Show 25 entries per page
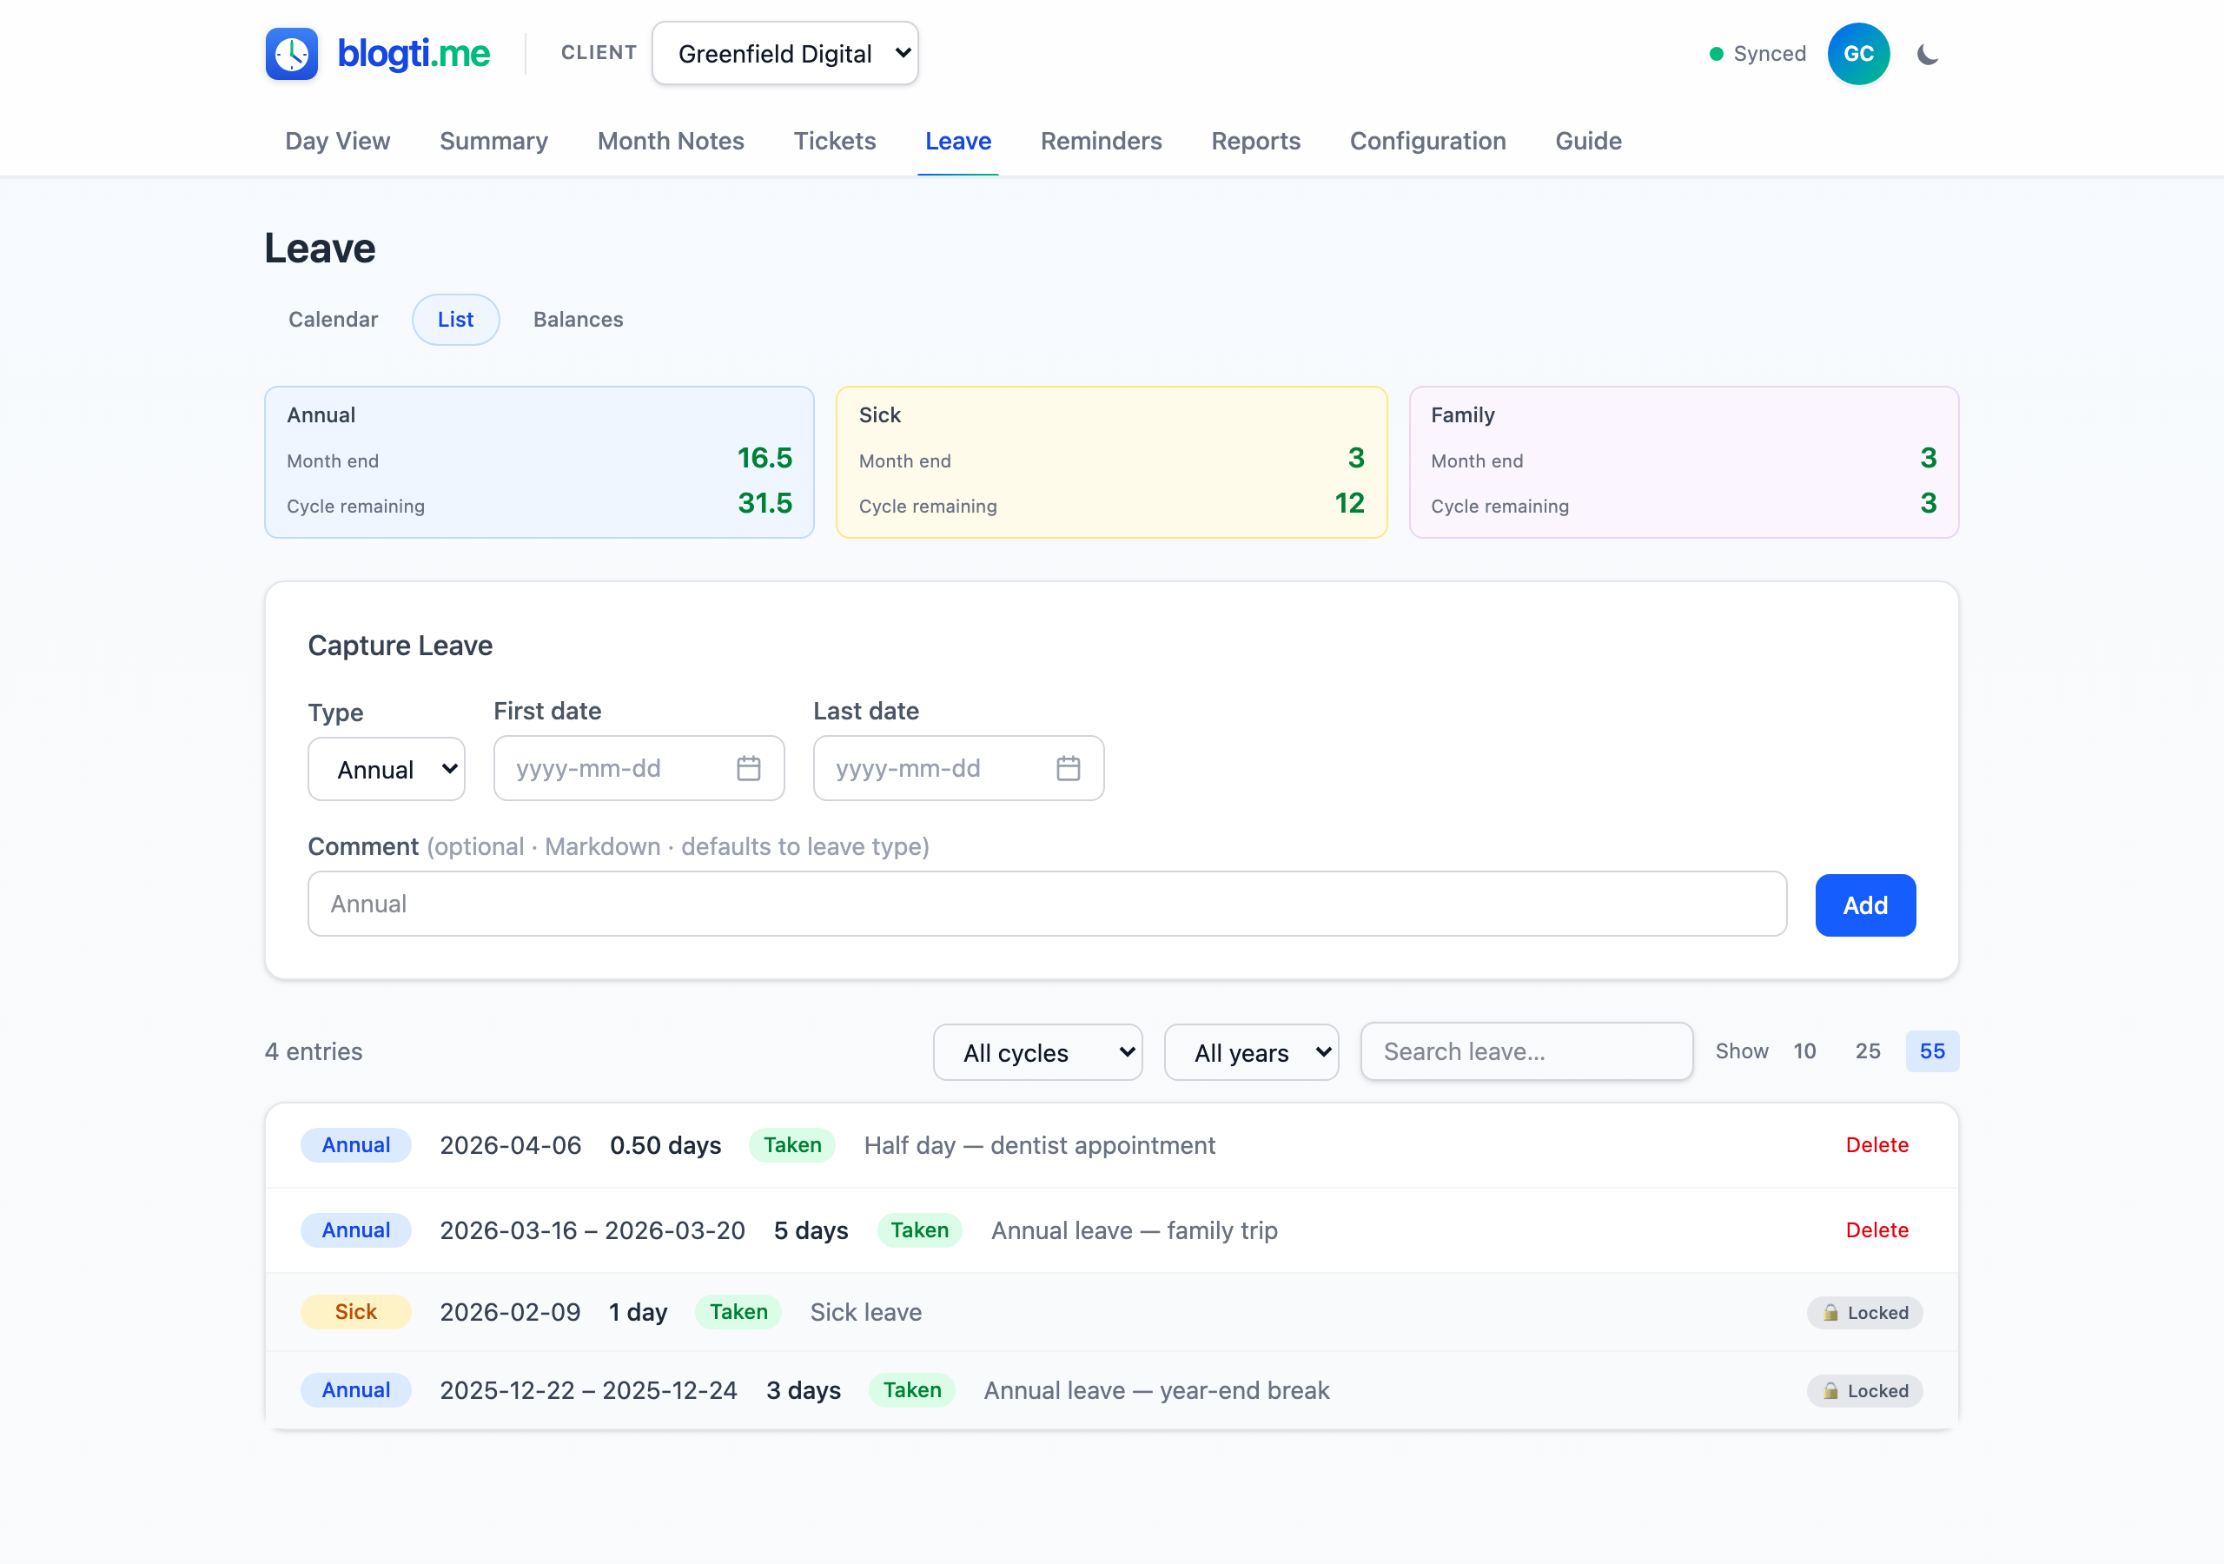The height and width of the screenshot is (1564, 2224). click(1868, 1051)
